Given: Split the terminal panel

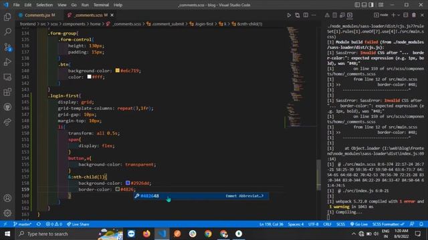Looking at the screenshot, I should point(406,15).
